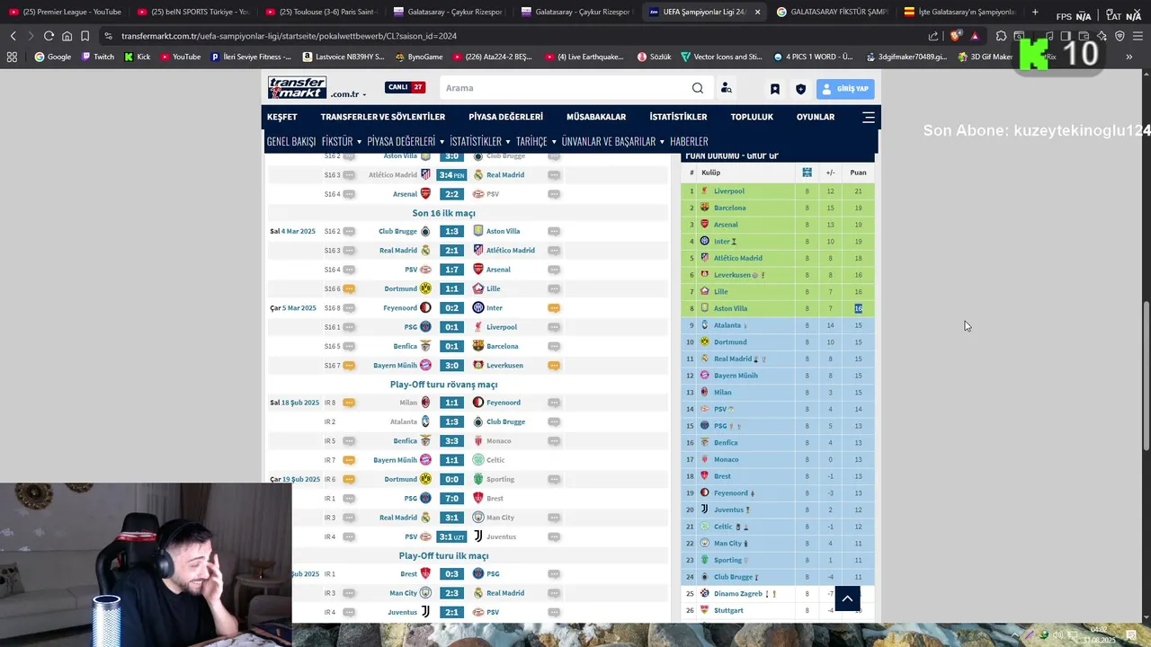Click Liverpool in the standings table

point(729,191)
